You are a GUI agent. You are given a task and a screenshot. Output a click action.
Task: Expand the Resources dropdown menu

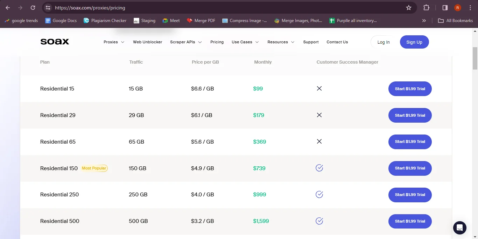[281, 42]
